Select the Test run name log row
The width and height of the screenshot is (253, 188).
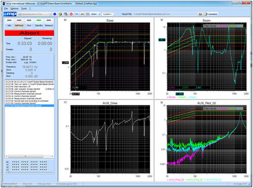click(29, 84)
